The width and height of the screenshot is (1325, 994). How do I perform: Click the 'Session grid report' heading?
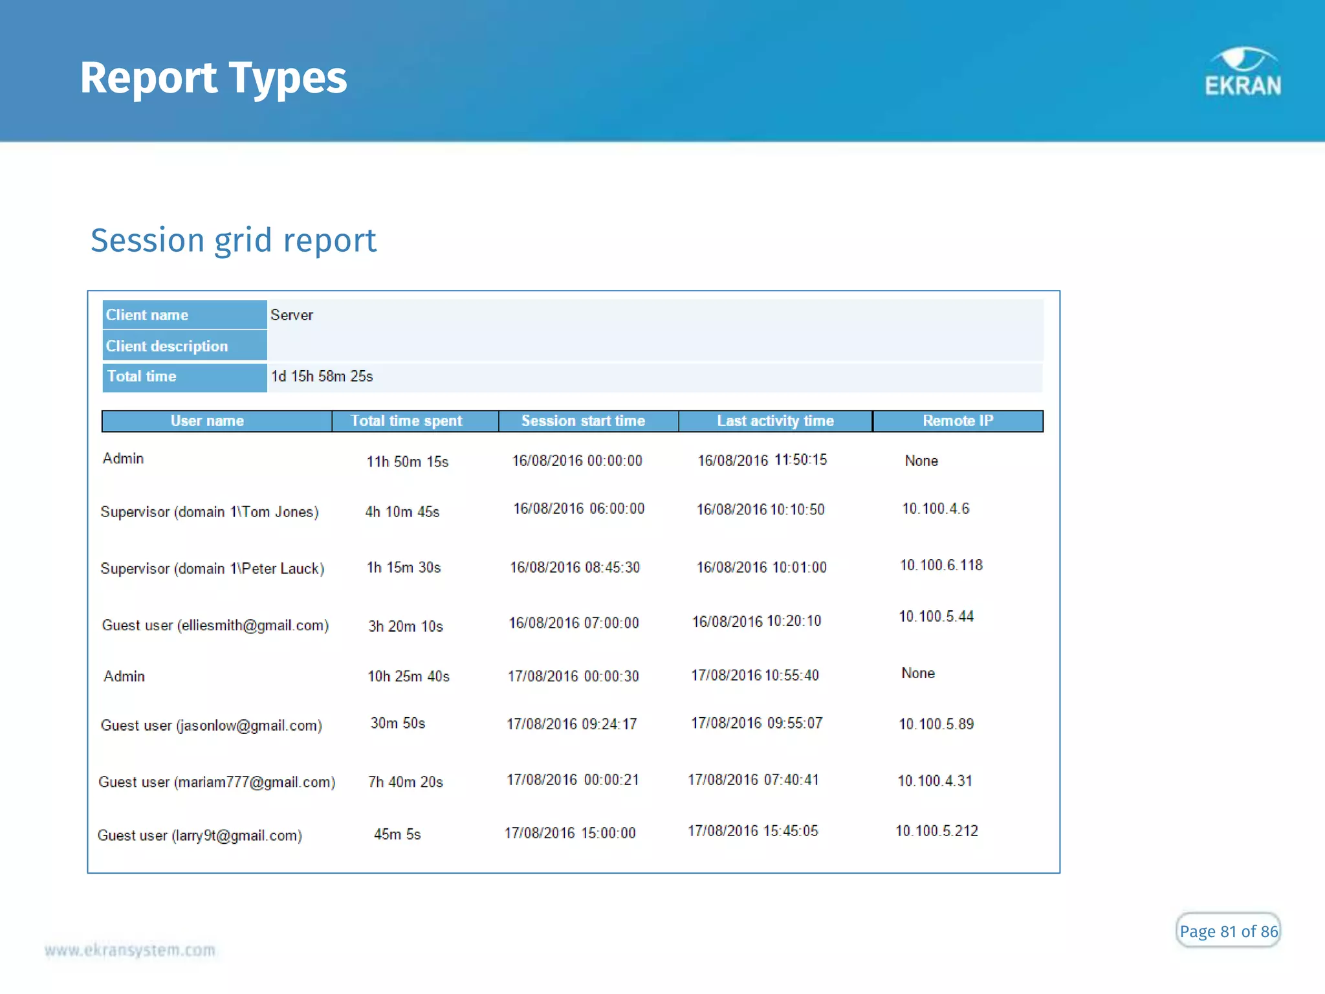point(233,241)
